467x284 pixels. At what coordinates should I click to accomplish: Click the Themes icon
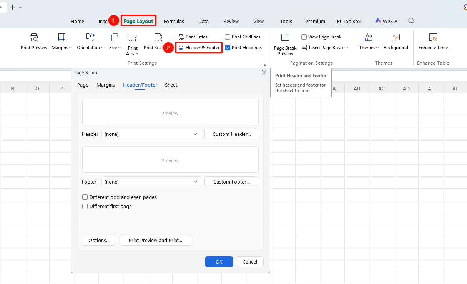[x=369, y=37]
